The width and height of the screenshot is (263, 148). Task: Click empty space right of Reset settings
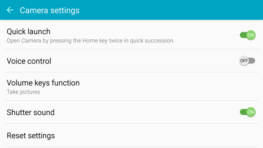coord(171,136)
